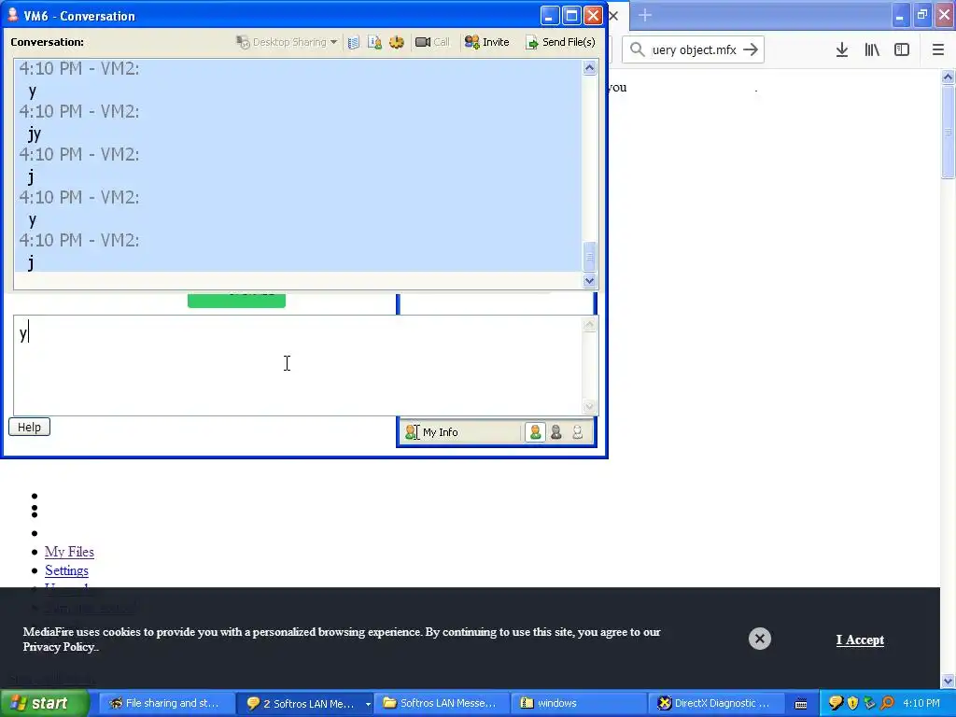The height and width of the screenshot is (717, 956).
Task: Expand Softros LAN Messenger taskbar group arrow
Action: click(x=368, y=704)
